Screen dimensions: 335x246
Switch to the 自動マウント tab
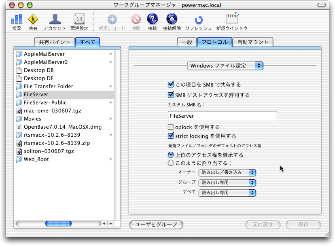[253, 42]
